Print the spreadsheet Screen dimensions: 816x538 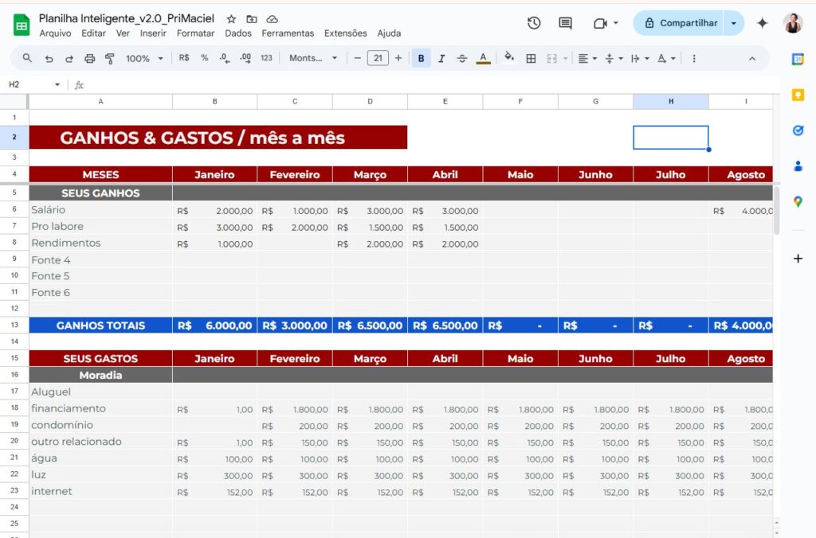pyautogui.click(x=89, y=59)
